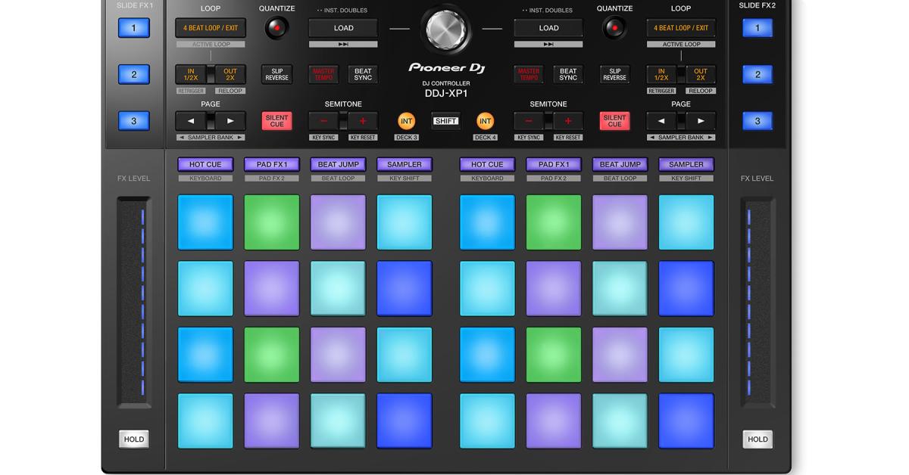Tap the right deck PAGE left arrow
This screenshot has width=909, height=475.
[661, 120]
